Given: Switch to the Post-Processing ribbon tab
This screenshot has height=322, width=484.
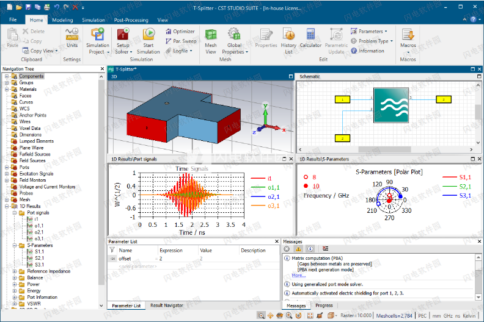Looking at the screenshot, I should point(131,20).
